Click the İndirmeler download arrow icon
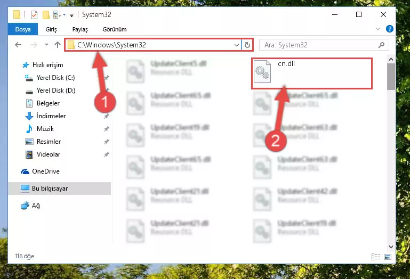The width and height of the screenshot is (410, 279). tap(29, 116)
